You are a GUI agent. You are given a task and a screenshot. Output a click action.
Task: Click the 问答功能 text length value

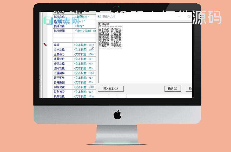pyautogui.click(x=84, y=87)
